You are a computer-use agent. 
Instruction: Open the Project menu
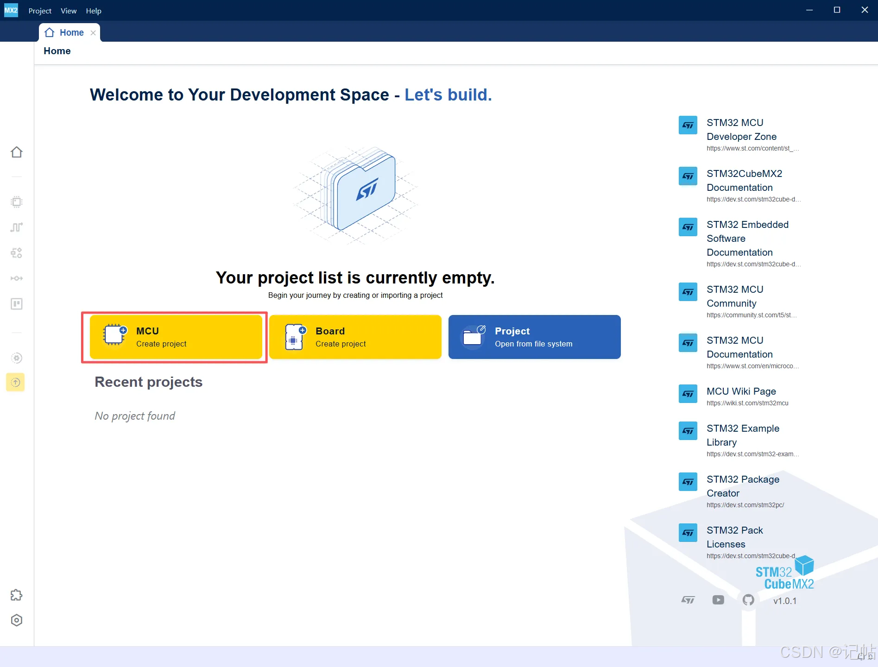click(x=40, y=11)
